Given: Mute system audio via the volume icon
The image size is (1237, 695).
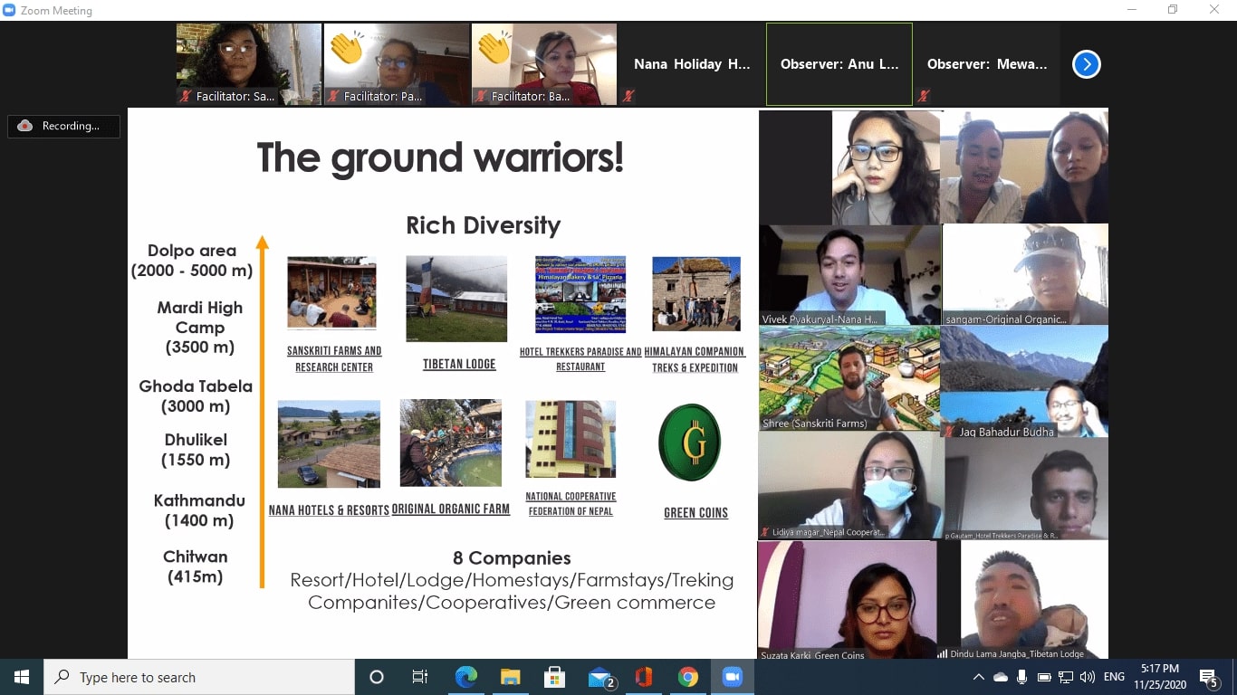Looking at the screenshot, I should pyautogui.click(x=1087, y=677).
